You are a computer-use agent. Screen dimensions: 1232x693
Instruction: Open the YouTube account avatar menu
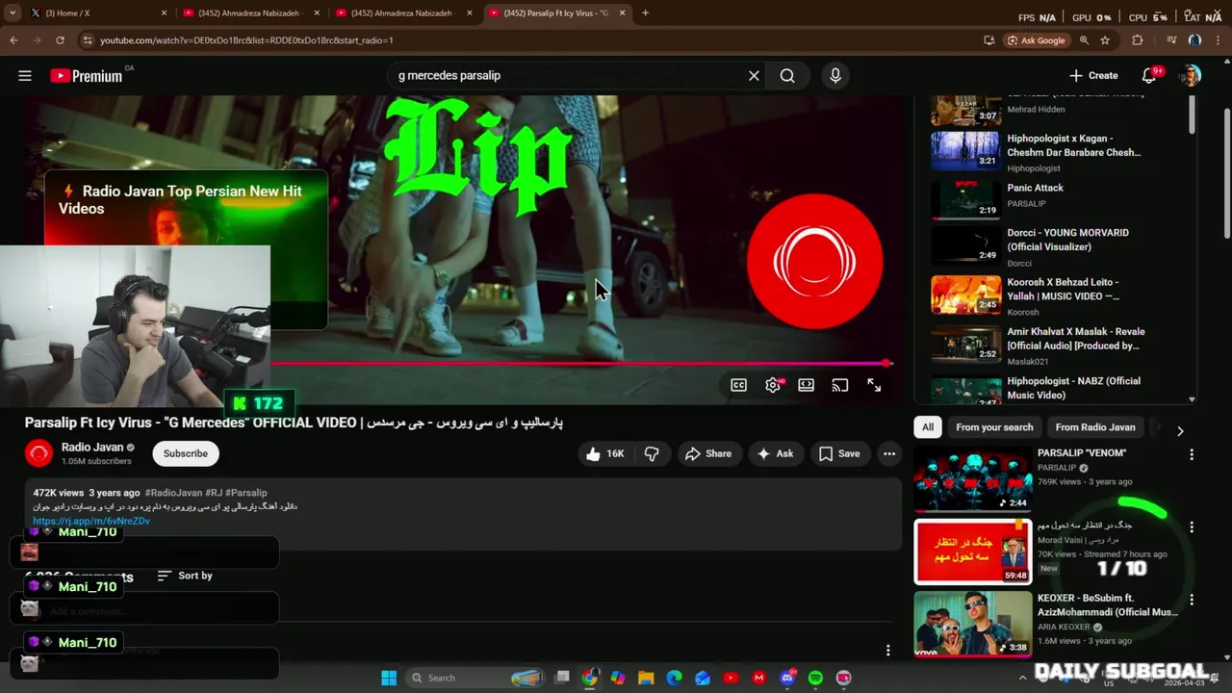click(x=1192, y=75)
